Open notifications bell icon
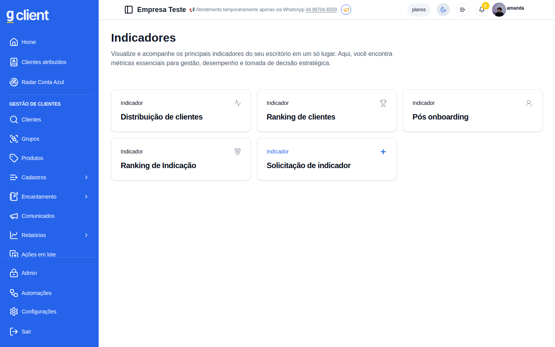 point(482,10)
